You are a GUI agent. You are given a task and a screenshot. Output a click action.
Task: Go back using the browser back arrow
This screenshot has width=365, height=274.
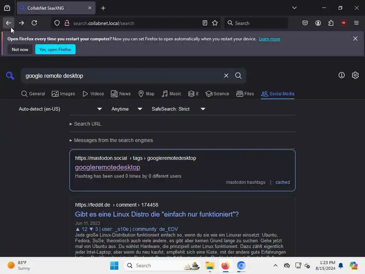coord(9,23)
